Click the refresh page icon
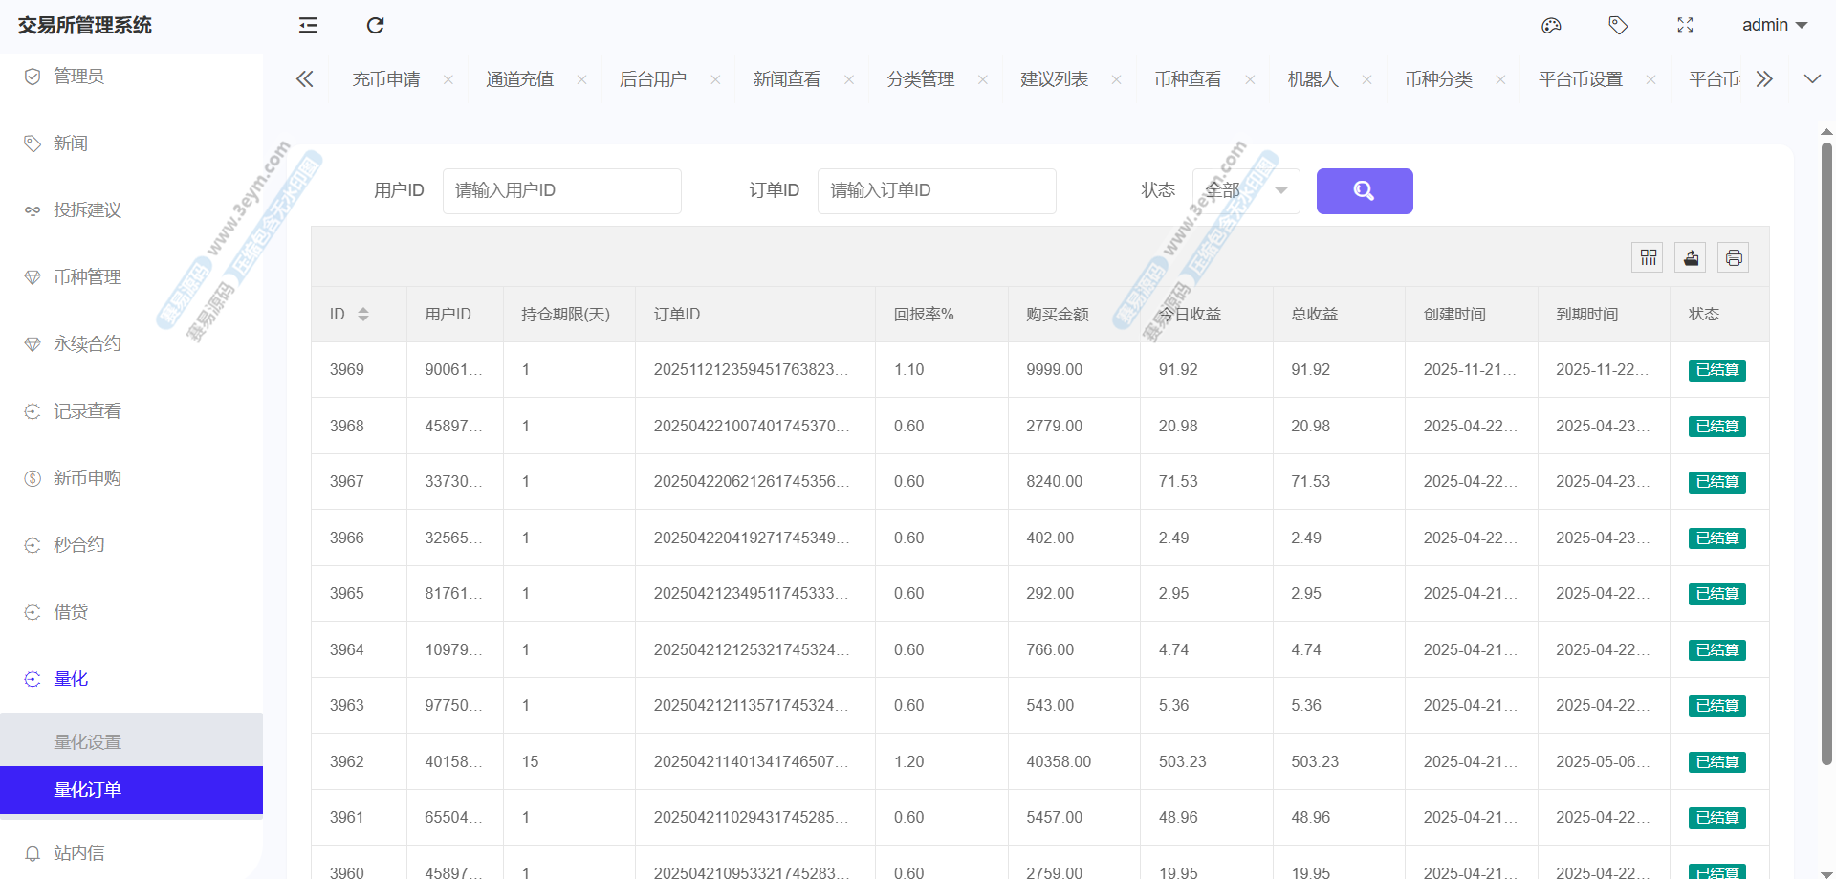1836x879 pixels. pos(375,26)
